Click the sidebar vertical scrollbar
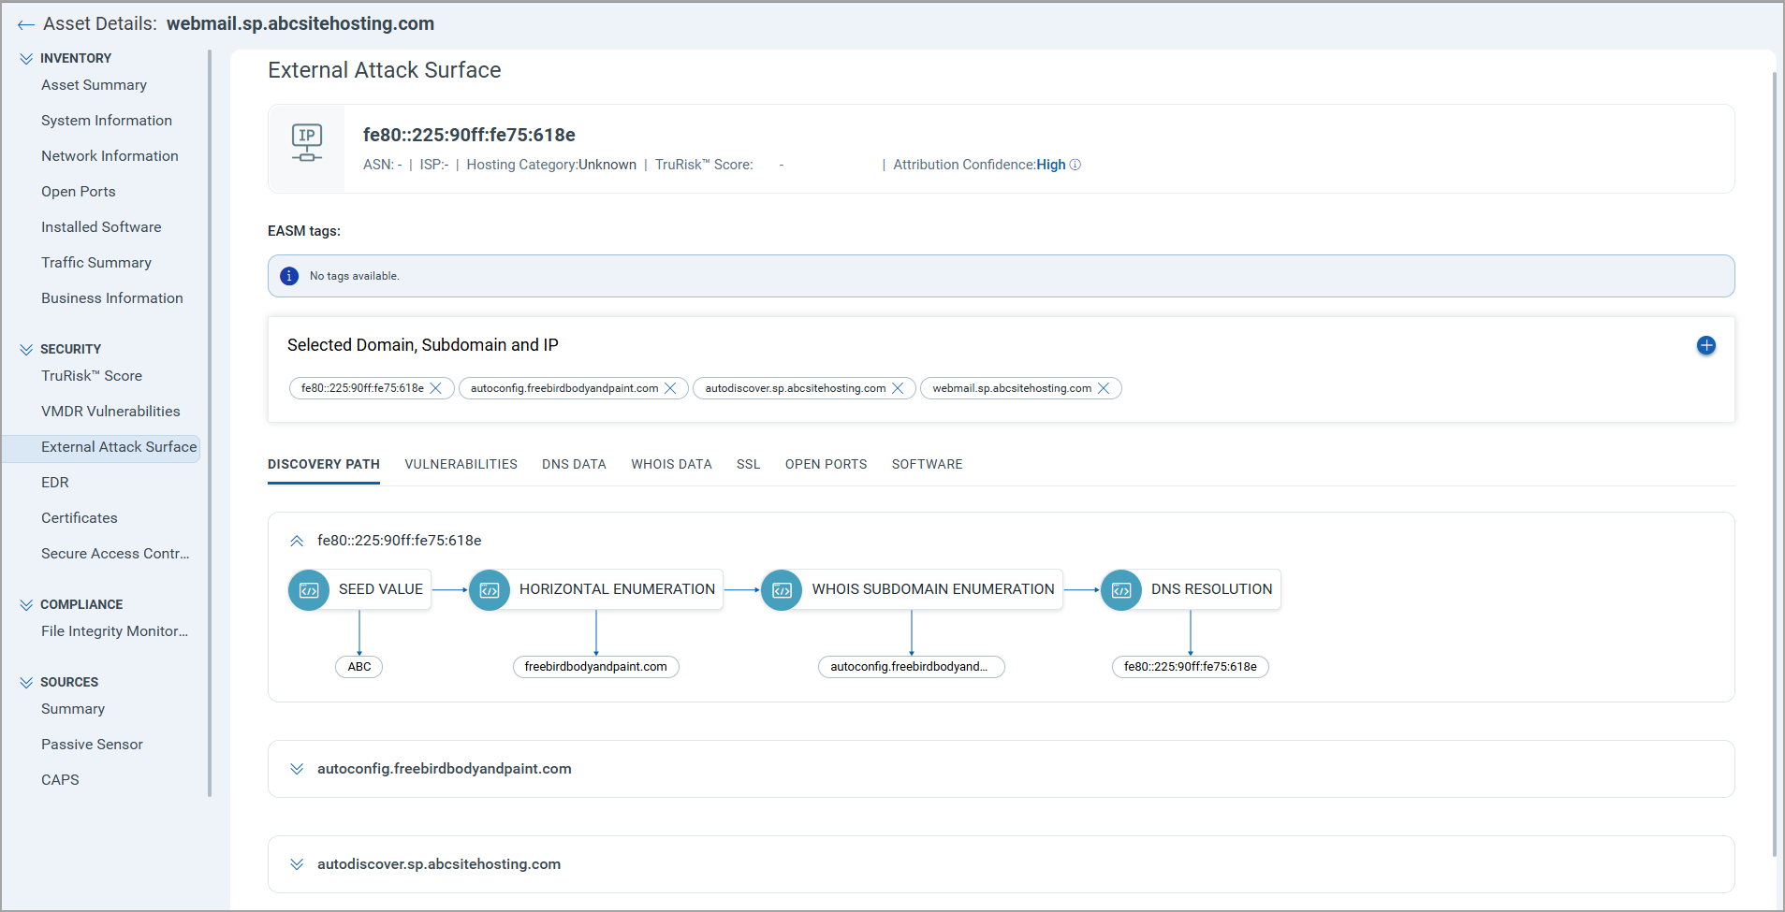 210,423
